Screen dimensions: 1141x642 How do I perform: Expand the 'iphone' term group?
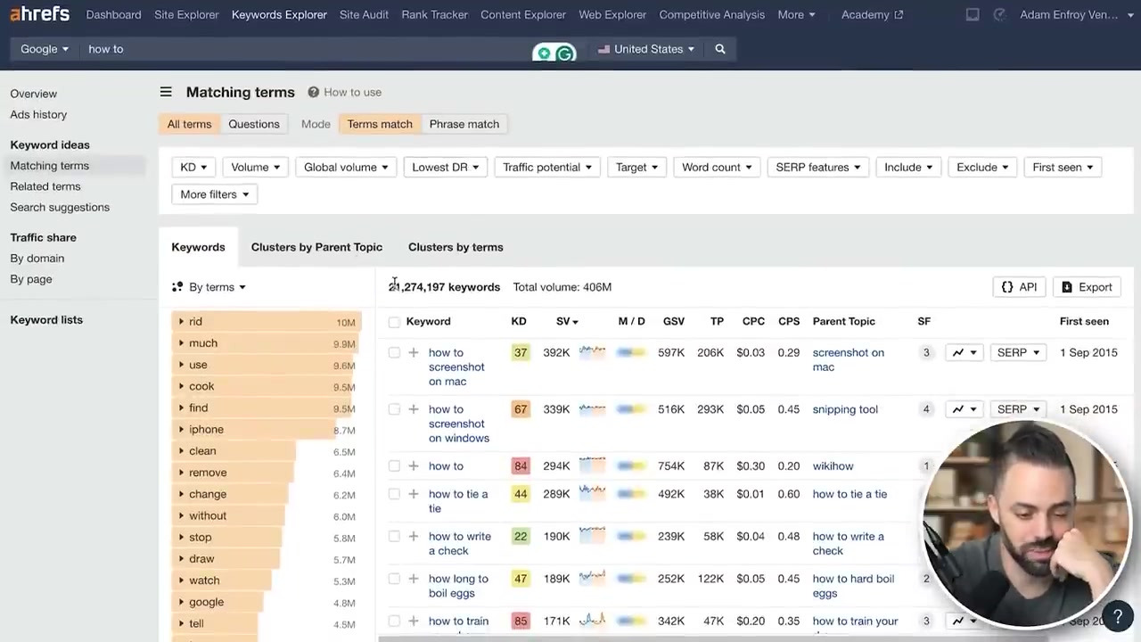[x=181, y=430]
